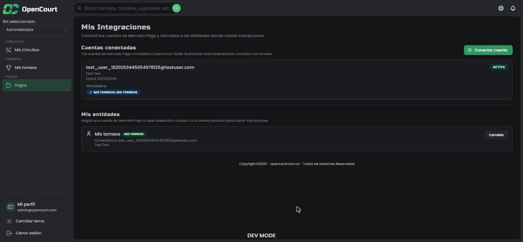Click the Conectar cuenta button
Image resolution: width=523 pixels, height=242 pixels.
488,50
